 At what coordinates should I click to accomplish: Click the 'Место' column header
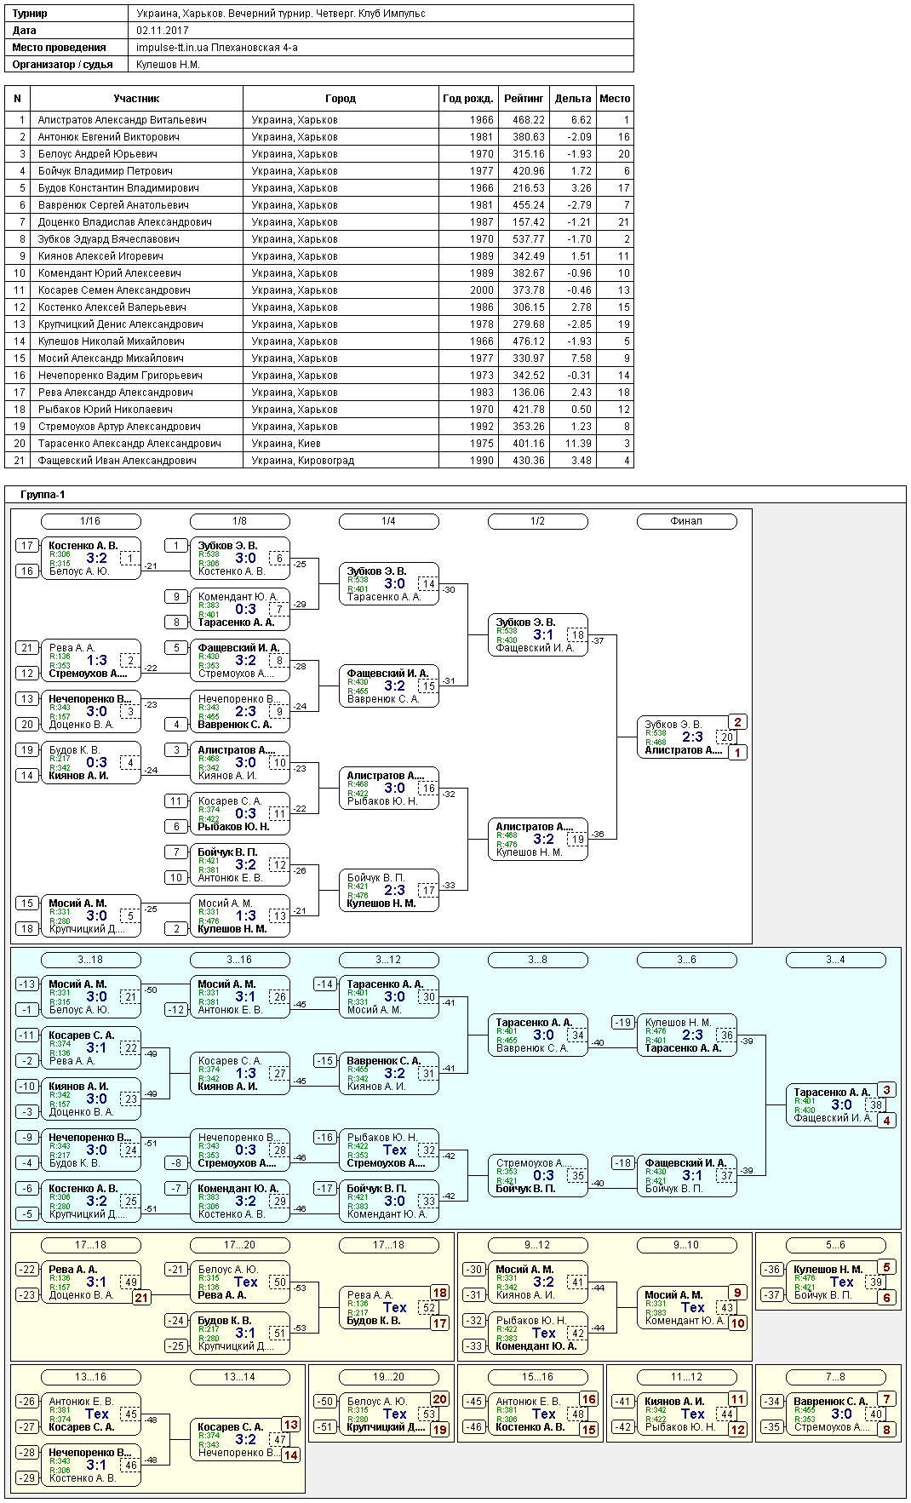(615, 99)
